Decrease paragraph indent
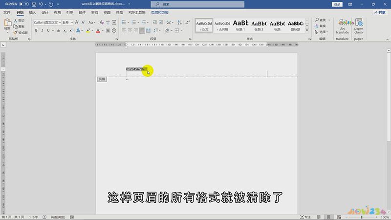This screenshot has height=220, width=391. 155,22
